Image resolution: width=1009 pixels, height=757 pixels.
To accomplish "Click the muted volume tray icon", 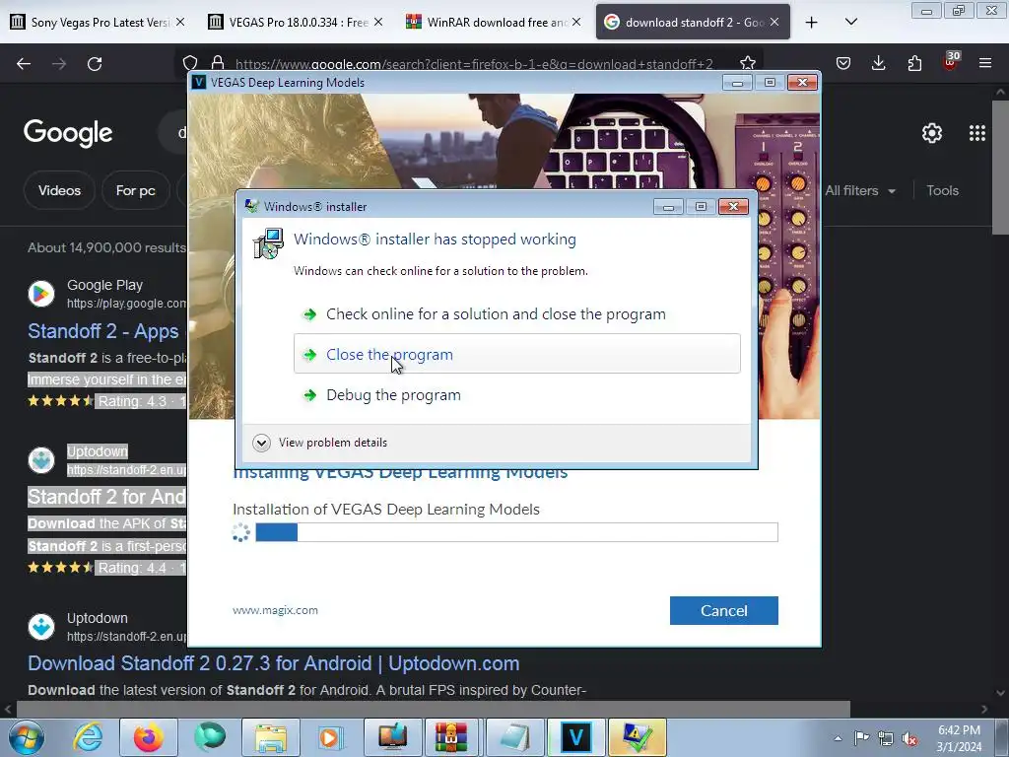I will click(x=909, y=738).
